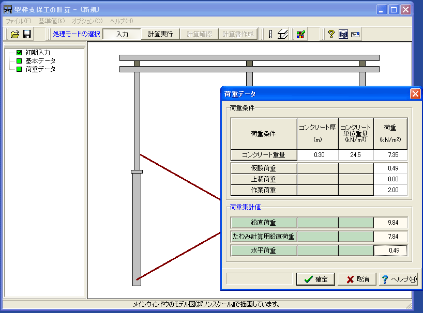Select the steel beam section icon

[282, 34]
